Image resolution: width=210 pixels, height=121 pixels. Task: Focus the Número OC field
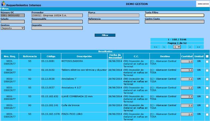pos(13,16)
